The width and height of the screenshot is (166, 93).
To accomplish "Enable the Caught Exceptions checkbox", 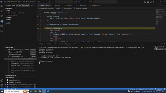I will tap(8, 80).
